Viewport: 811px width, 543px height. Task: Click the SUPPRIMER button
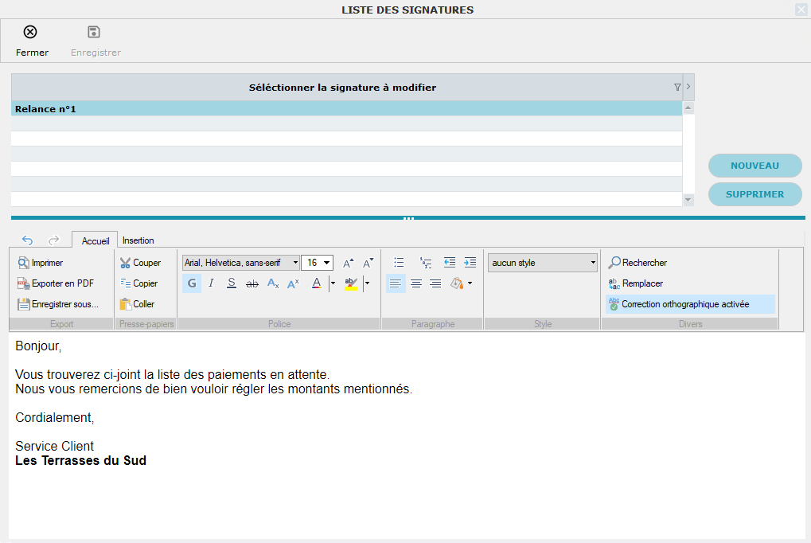754,194
